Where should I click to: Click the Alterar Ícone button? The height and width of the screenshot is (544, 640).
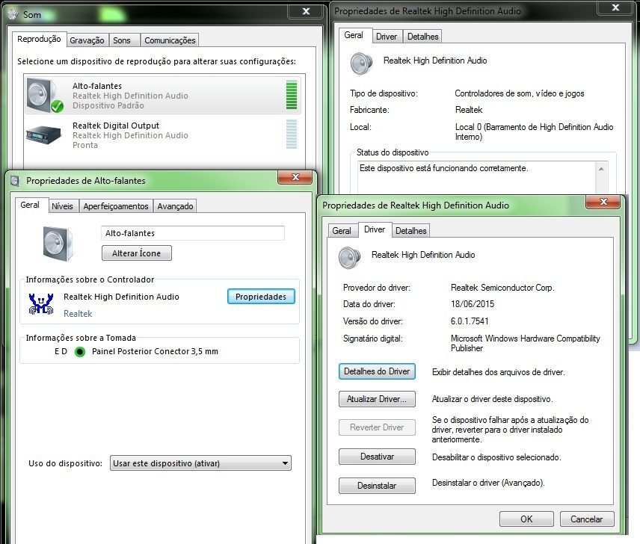137,253
